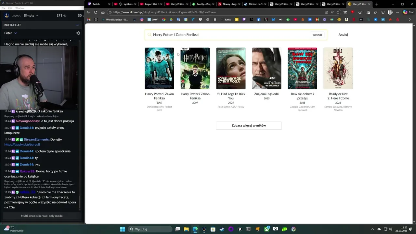Click the Ready or Not 2: Here I Come title

click(338, 96)
